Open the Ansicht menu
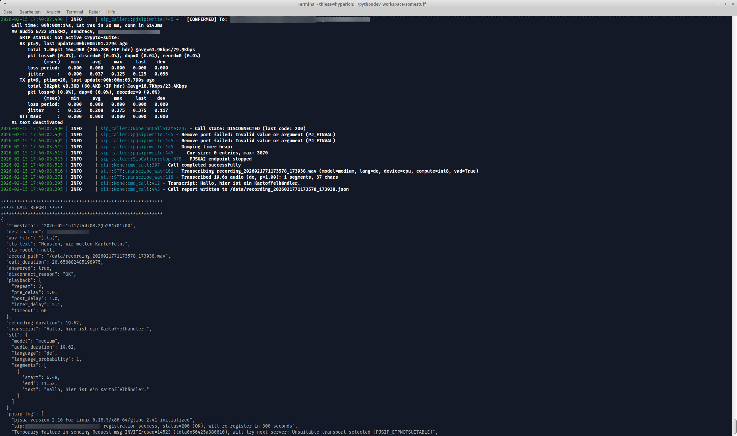 coord(53,12)
